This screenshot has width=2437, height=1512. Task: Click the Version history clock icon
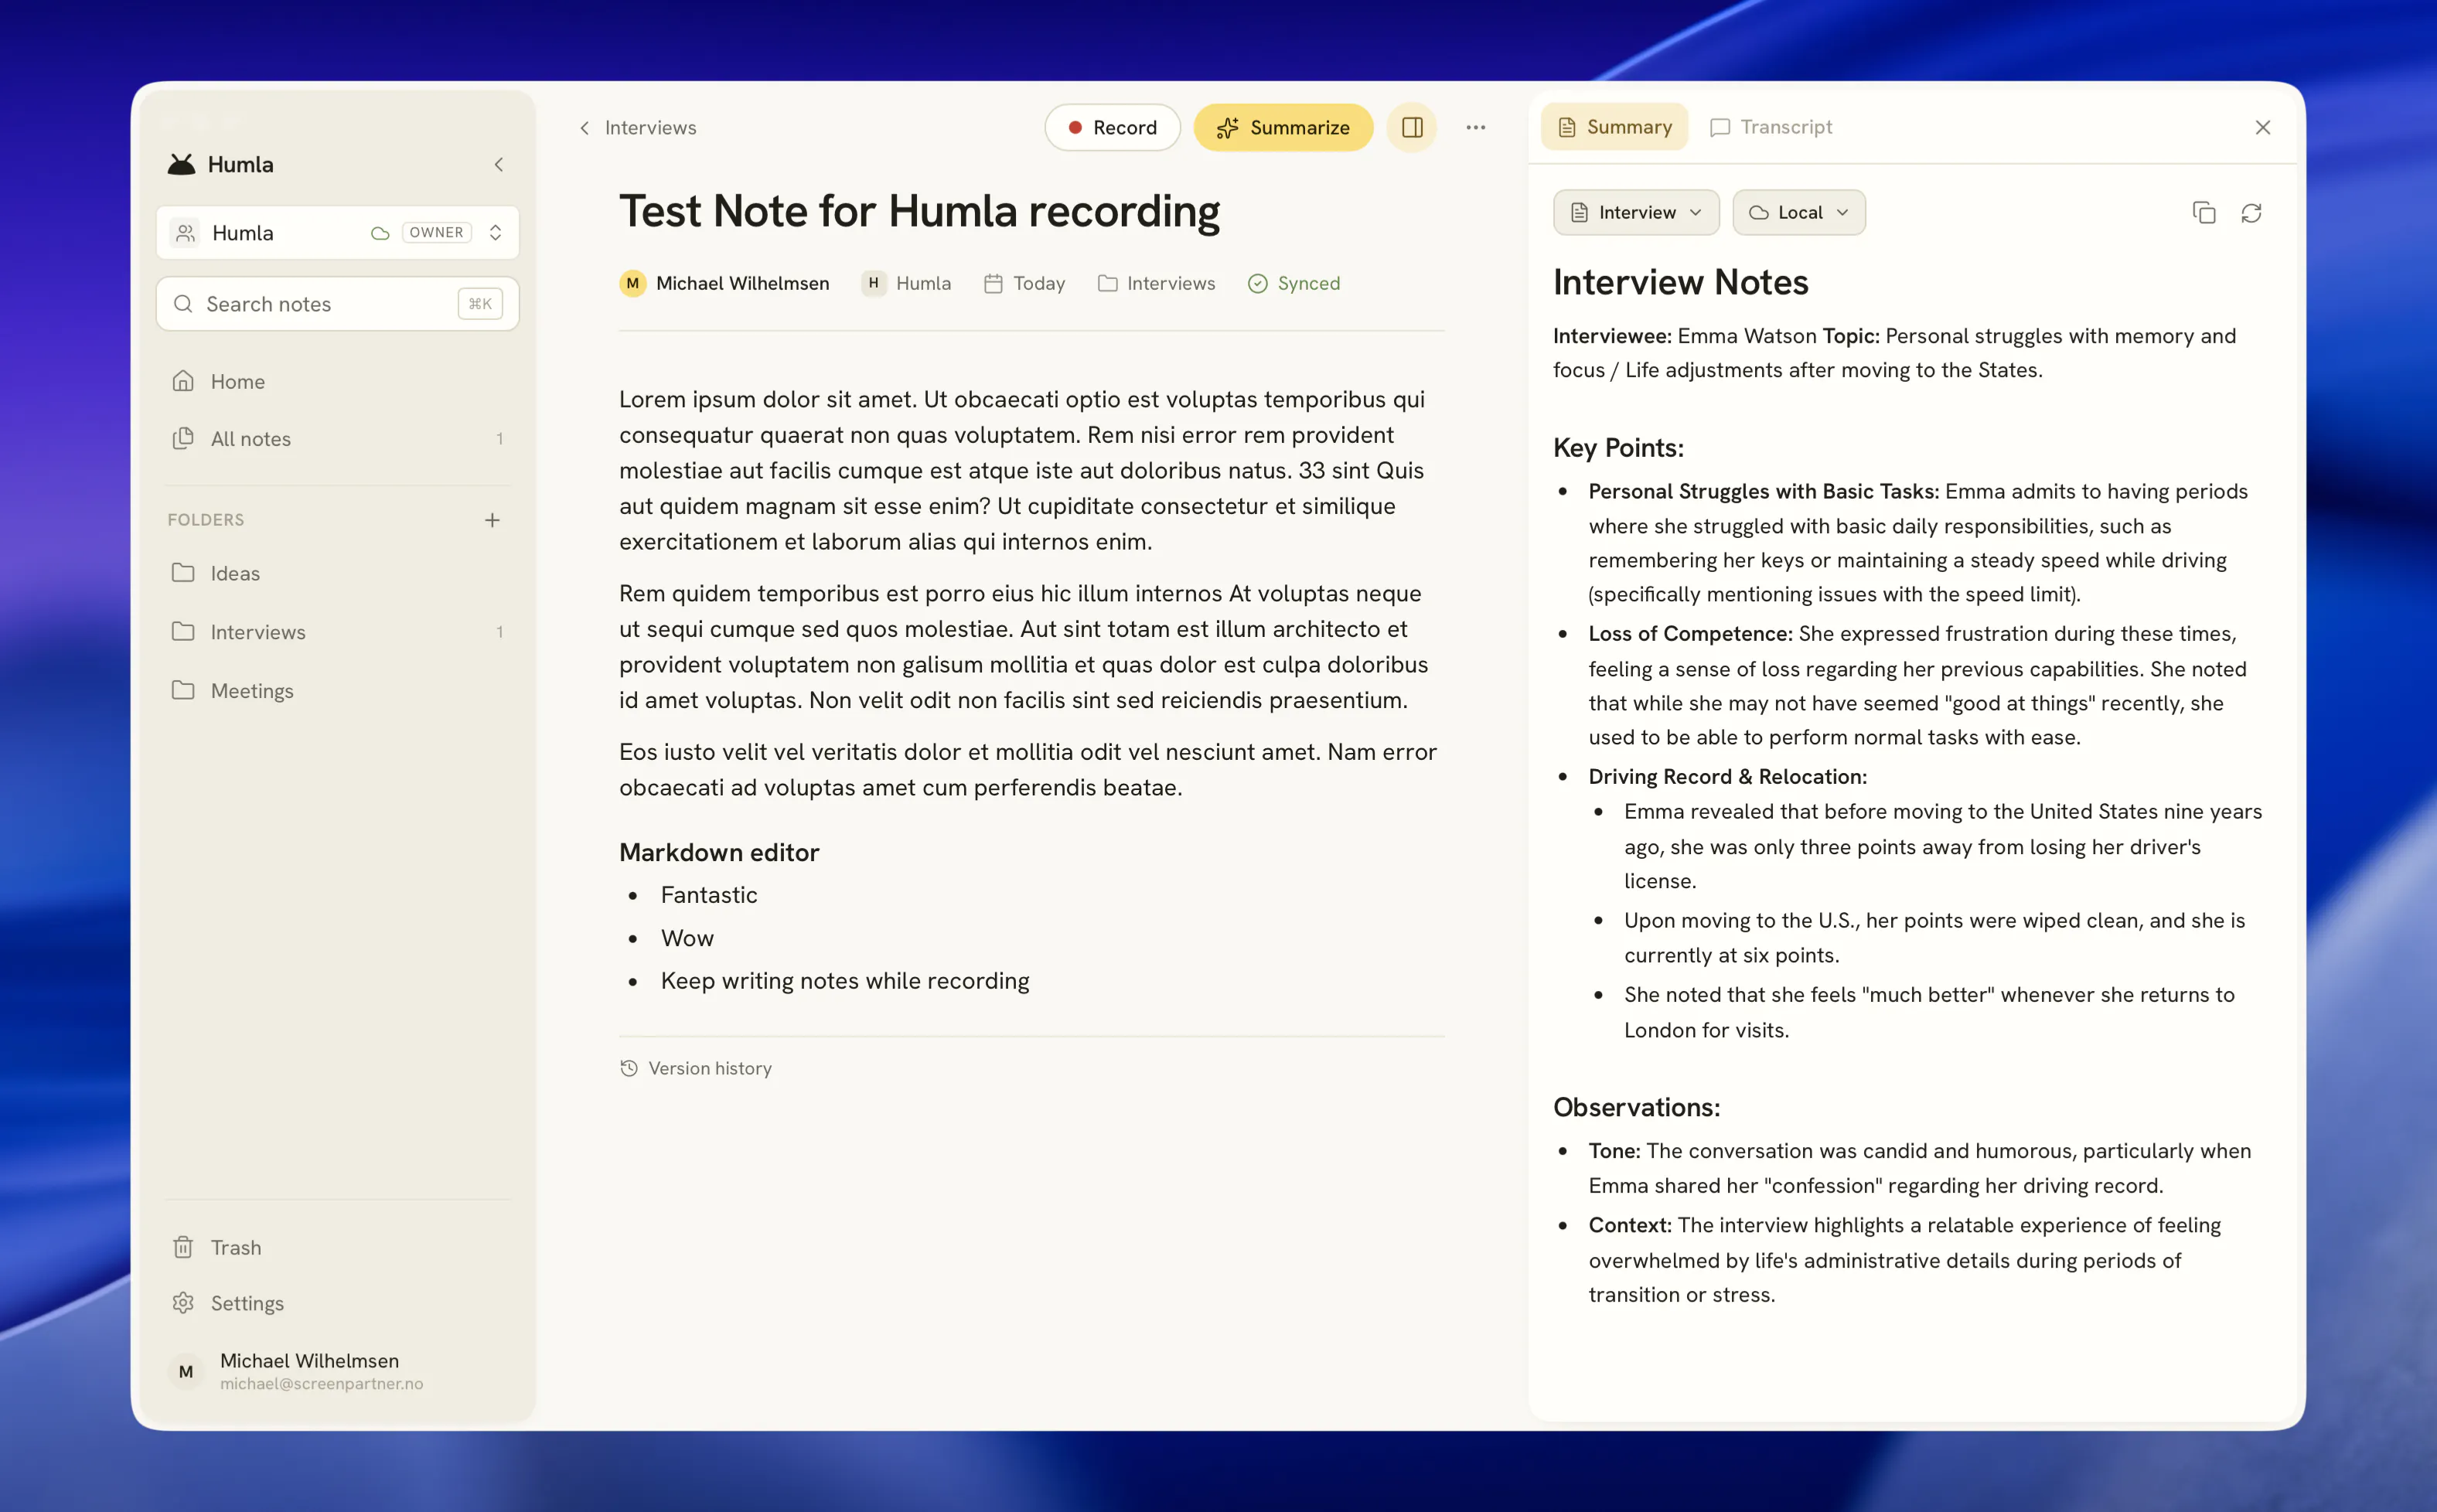[x=629, y=1068]
